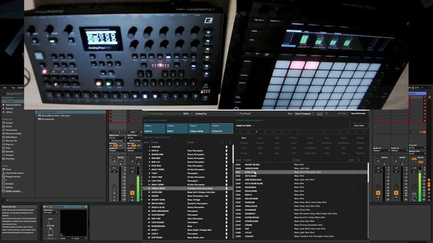Image resolution: width=433 pixels, height=243 pixels.
Task: Select POWER BASS in the sound library
Action: pos(301,221)
